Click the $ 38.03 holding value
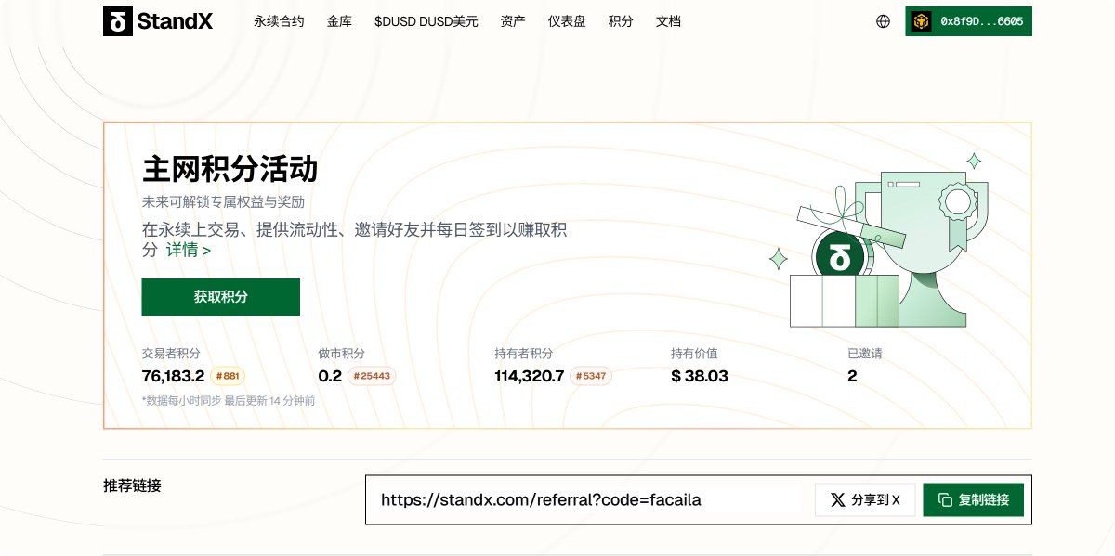This screenshot has height=556, width=1115. [x=700, y=377]
